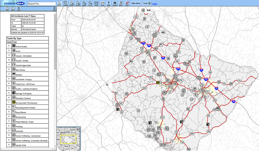Open the Layers list
This screenshot has width=259, height=151.
(x=115, y=3)
